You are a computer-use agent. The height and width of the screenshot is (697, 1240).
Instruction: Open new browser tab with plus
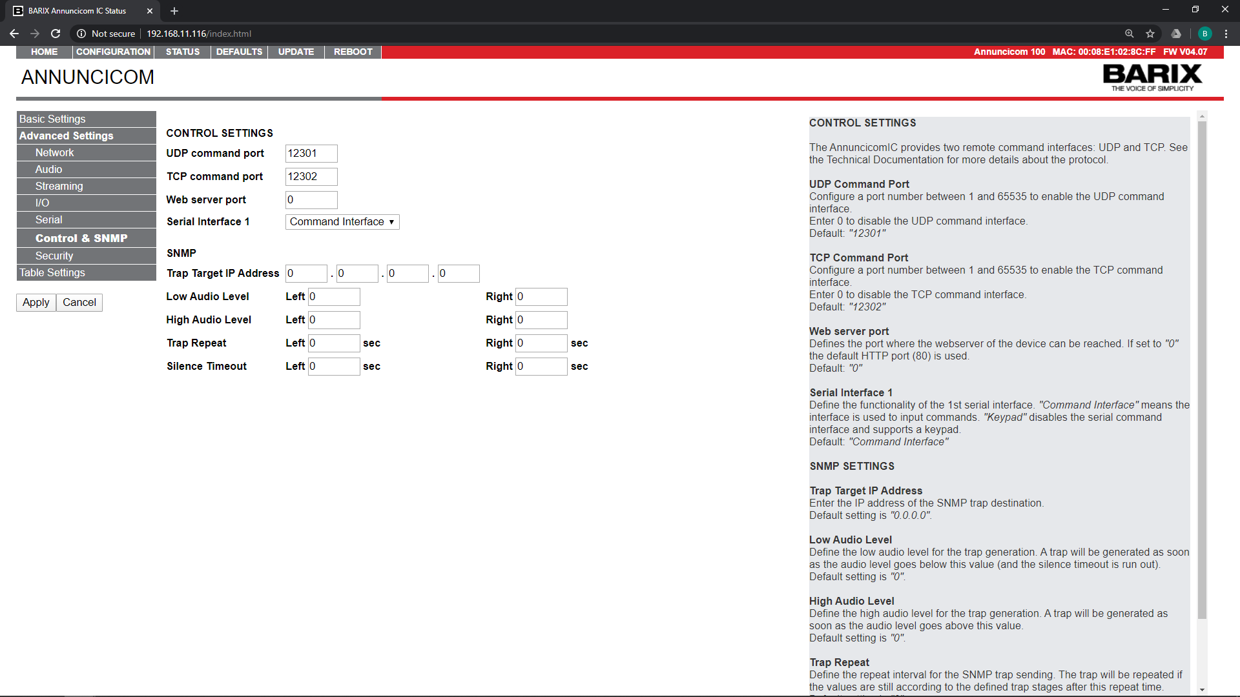coord(174,11)
